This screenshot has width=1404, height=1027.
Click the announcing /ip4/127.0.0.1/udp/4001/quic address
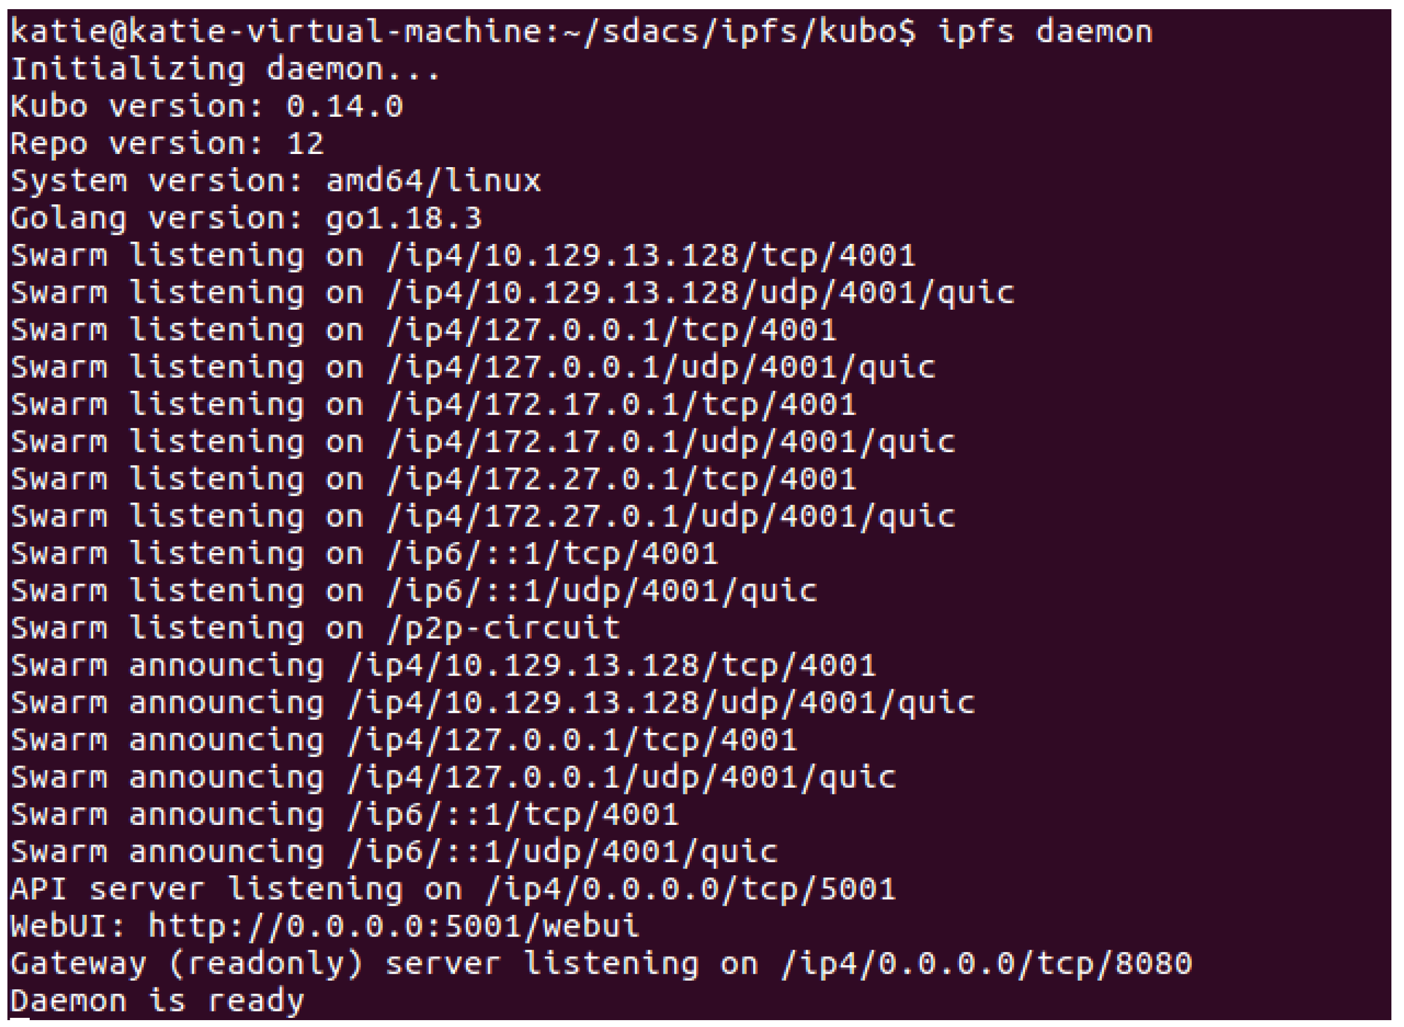[621, 777]
